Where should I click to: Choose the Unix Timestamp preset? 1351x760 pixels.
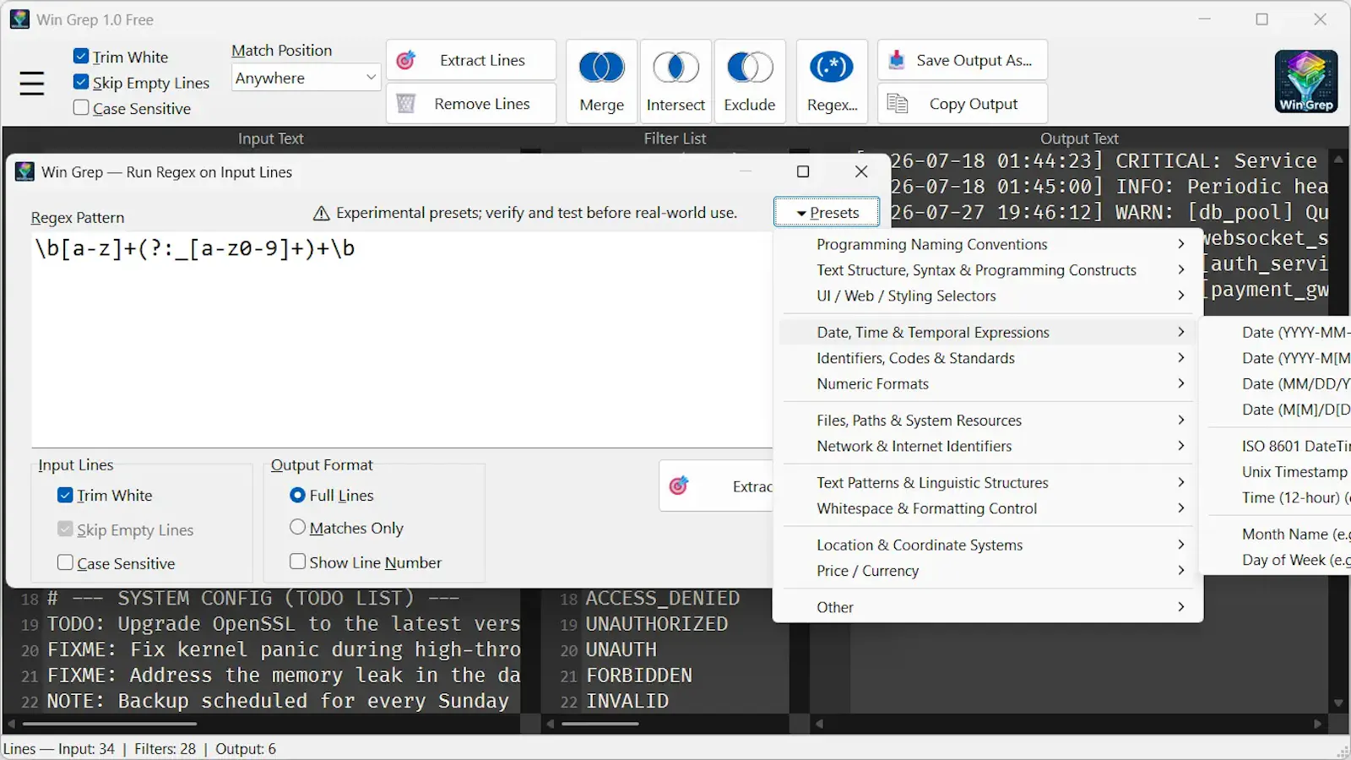click(1279, 472)
